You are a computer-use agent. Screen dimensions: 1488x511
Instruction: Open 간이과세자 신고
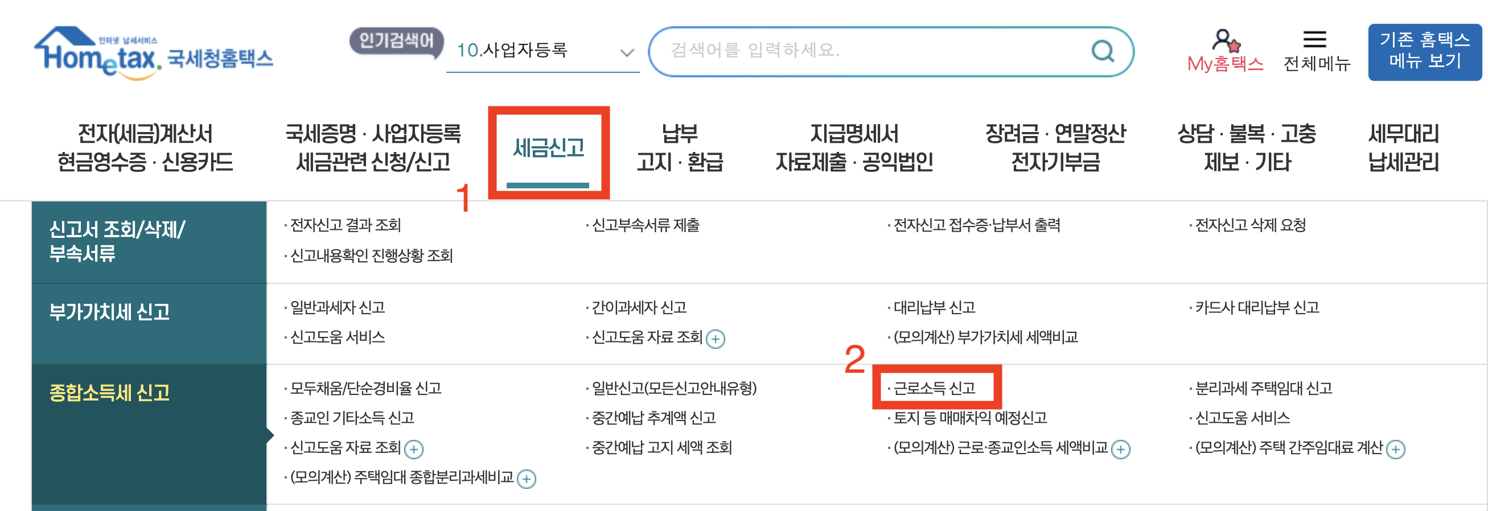(641, 308)
